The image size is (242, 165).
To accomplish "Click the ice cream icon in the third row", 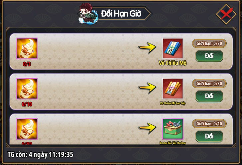I will 27,129.
